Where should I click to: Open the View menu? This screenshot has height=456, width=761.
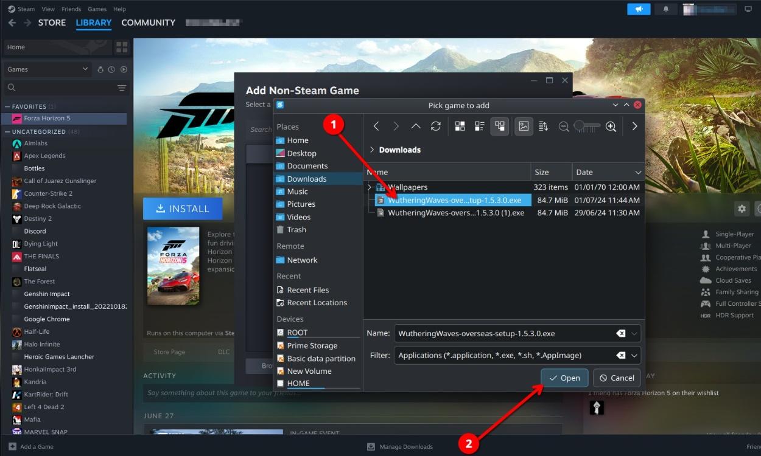click(48, 9)
